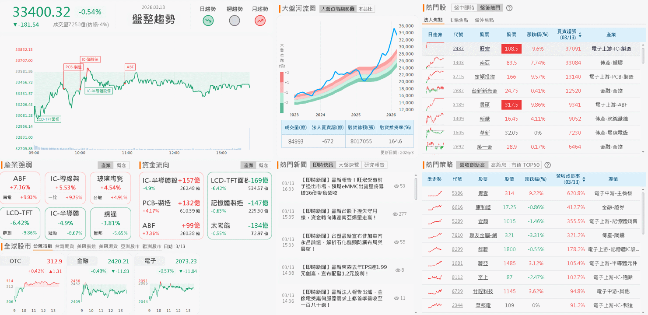This screenshot has height=315, width=648.
Task: Read news about 台股下挫失守月線
Action: tap(339, 214)
